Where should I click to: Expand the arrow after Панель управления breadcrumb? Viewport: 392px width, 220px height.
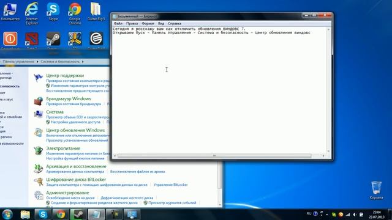37,62
